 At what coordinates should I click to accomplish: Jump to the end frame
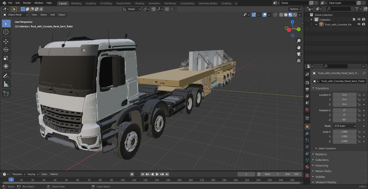(167, 174)
